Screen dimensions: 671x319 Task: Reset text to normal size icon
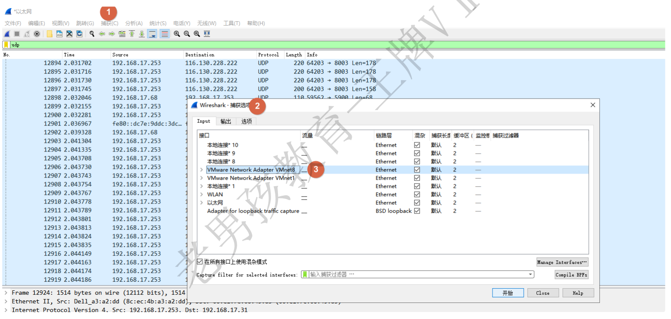pyautogui.click(x=197, y=34)
